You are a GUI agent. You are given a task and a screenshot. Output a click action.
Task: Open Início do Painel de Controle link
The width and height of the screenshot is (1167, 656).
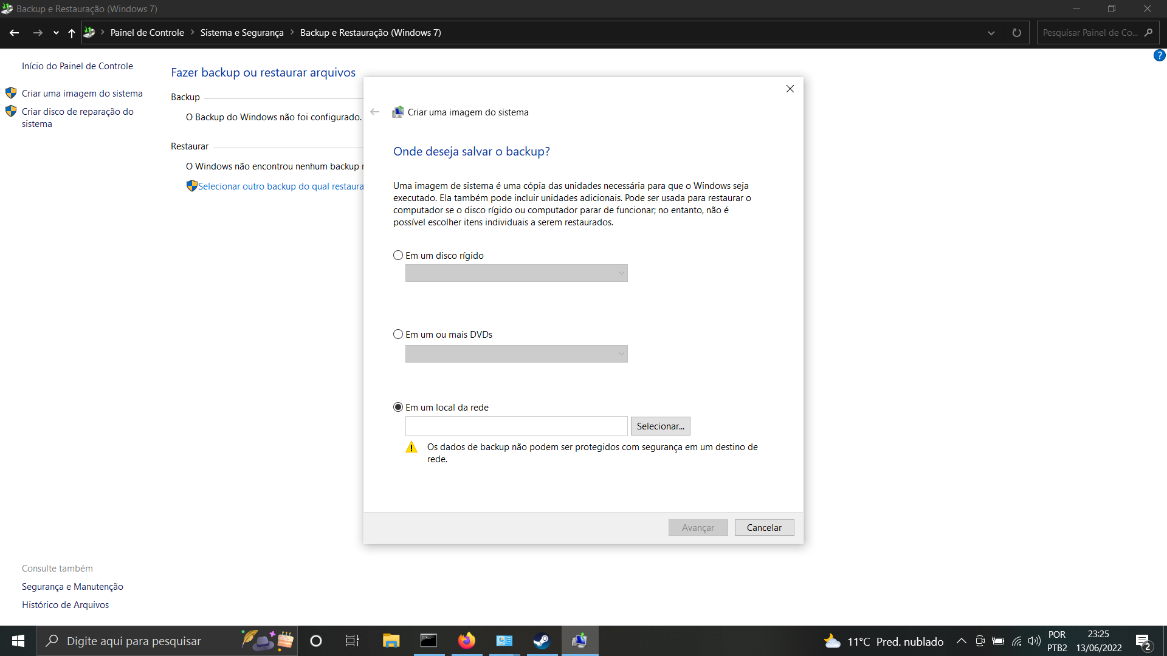click(77, 66)
